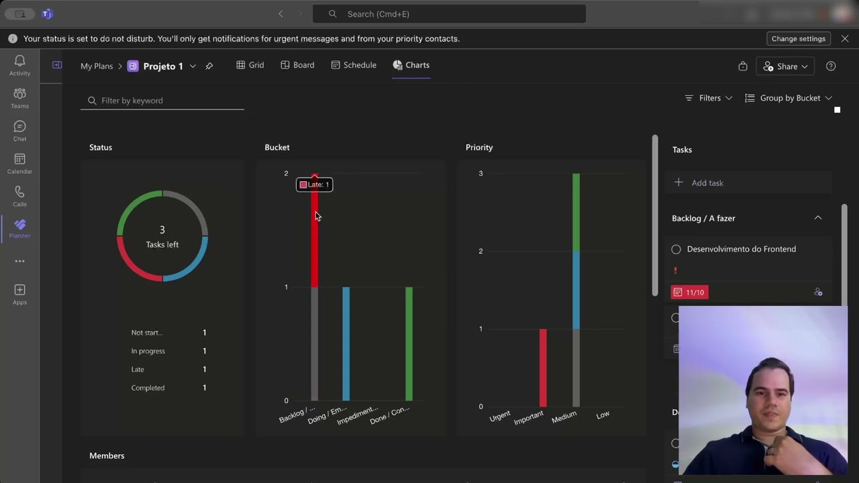Click the 11/10 due date badge
859x483 pixels.
tap(689, 292)
